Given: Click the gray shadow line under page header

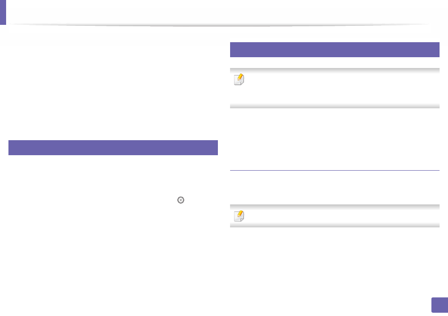Looking at the screenshot, I should 220,25.
